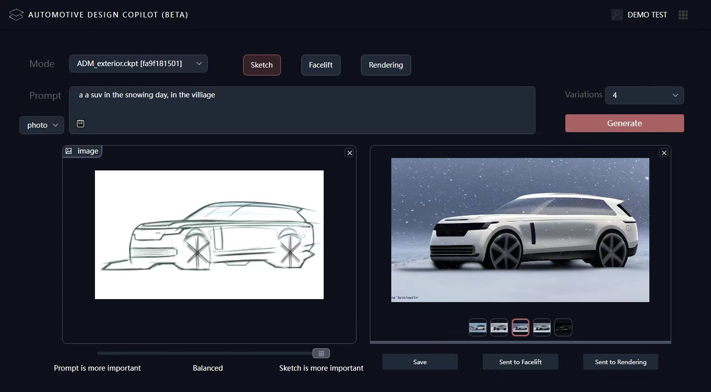Click the save prompt icon in prompt box
The image size is (711, 392).
pos(81,124)
